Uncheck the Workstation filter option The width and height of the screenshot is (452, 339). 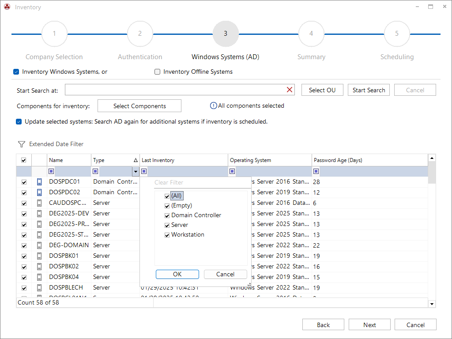pyautogui.click(x=167, y=235)
